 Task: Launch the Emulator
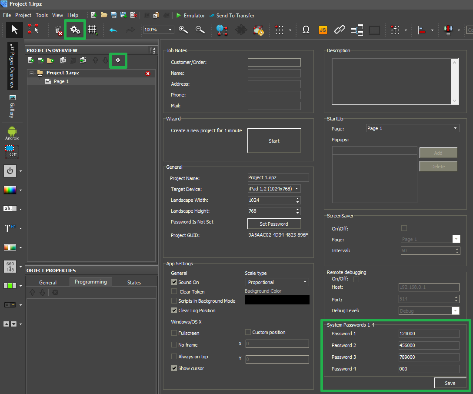tap(190, 15)
